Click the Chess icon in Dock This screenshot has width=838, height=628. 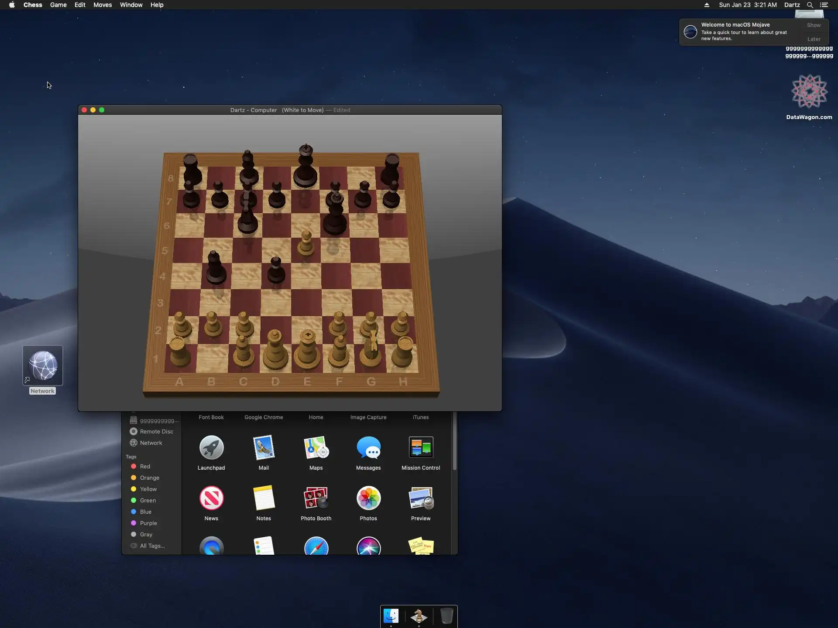click(419, 616)
